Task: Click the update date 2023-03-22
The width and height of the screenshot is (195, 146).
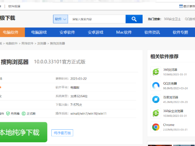Action: (x=78, y=79)
